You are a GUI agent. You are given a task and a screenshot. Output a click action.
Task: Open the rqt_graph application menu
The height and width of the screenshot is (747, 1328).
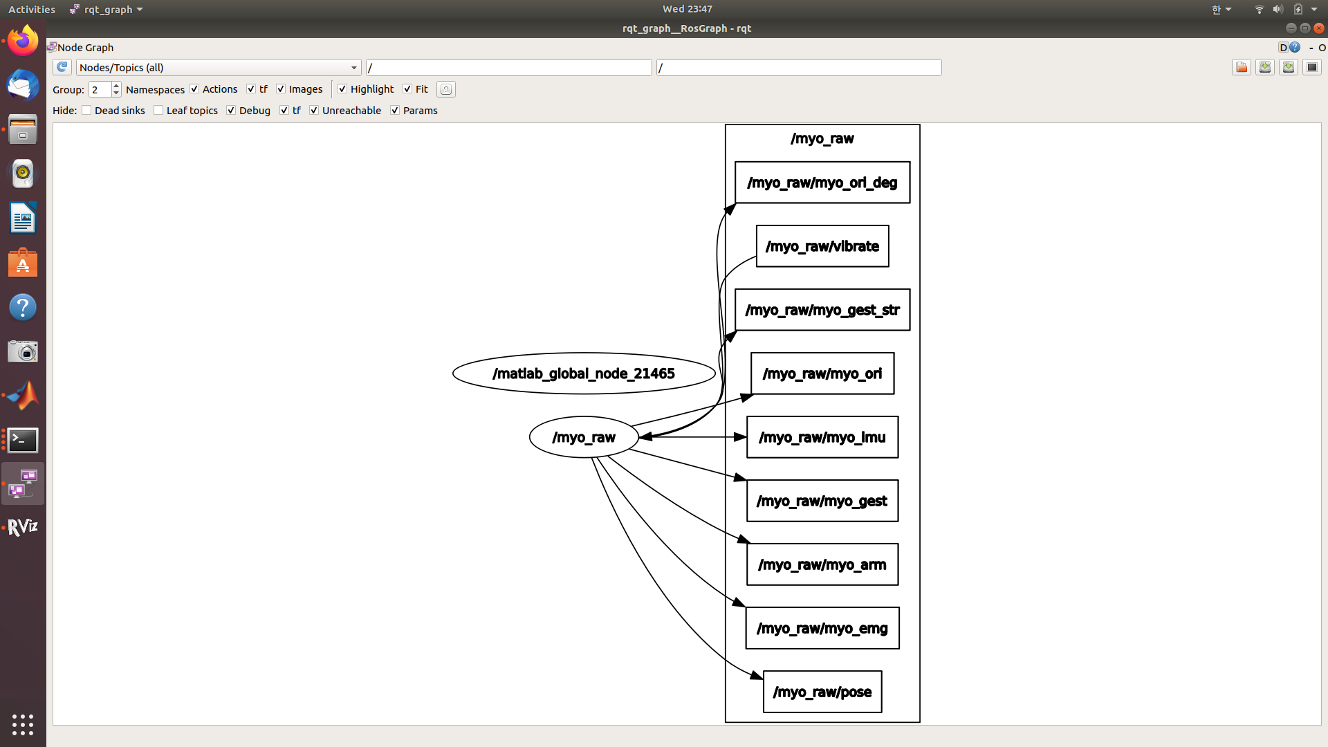(x=107, y=9)
